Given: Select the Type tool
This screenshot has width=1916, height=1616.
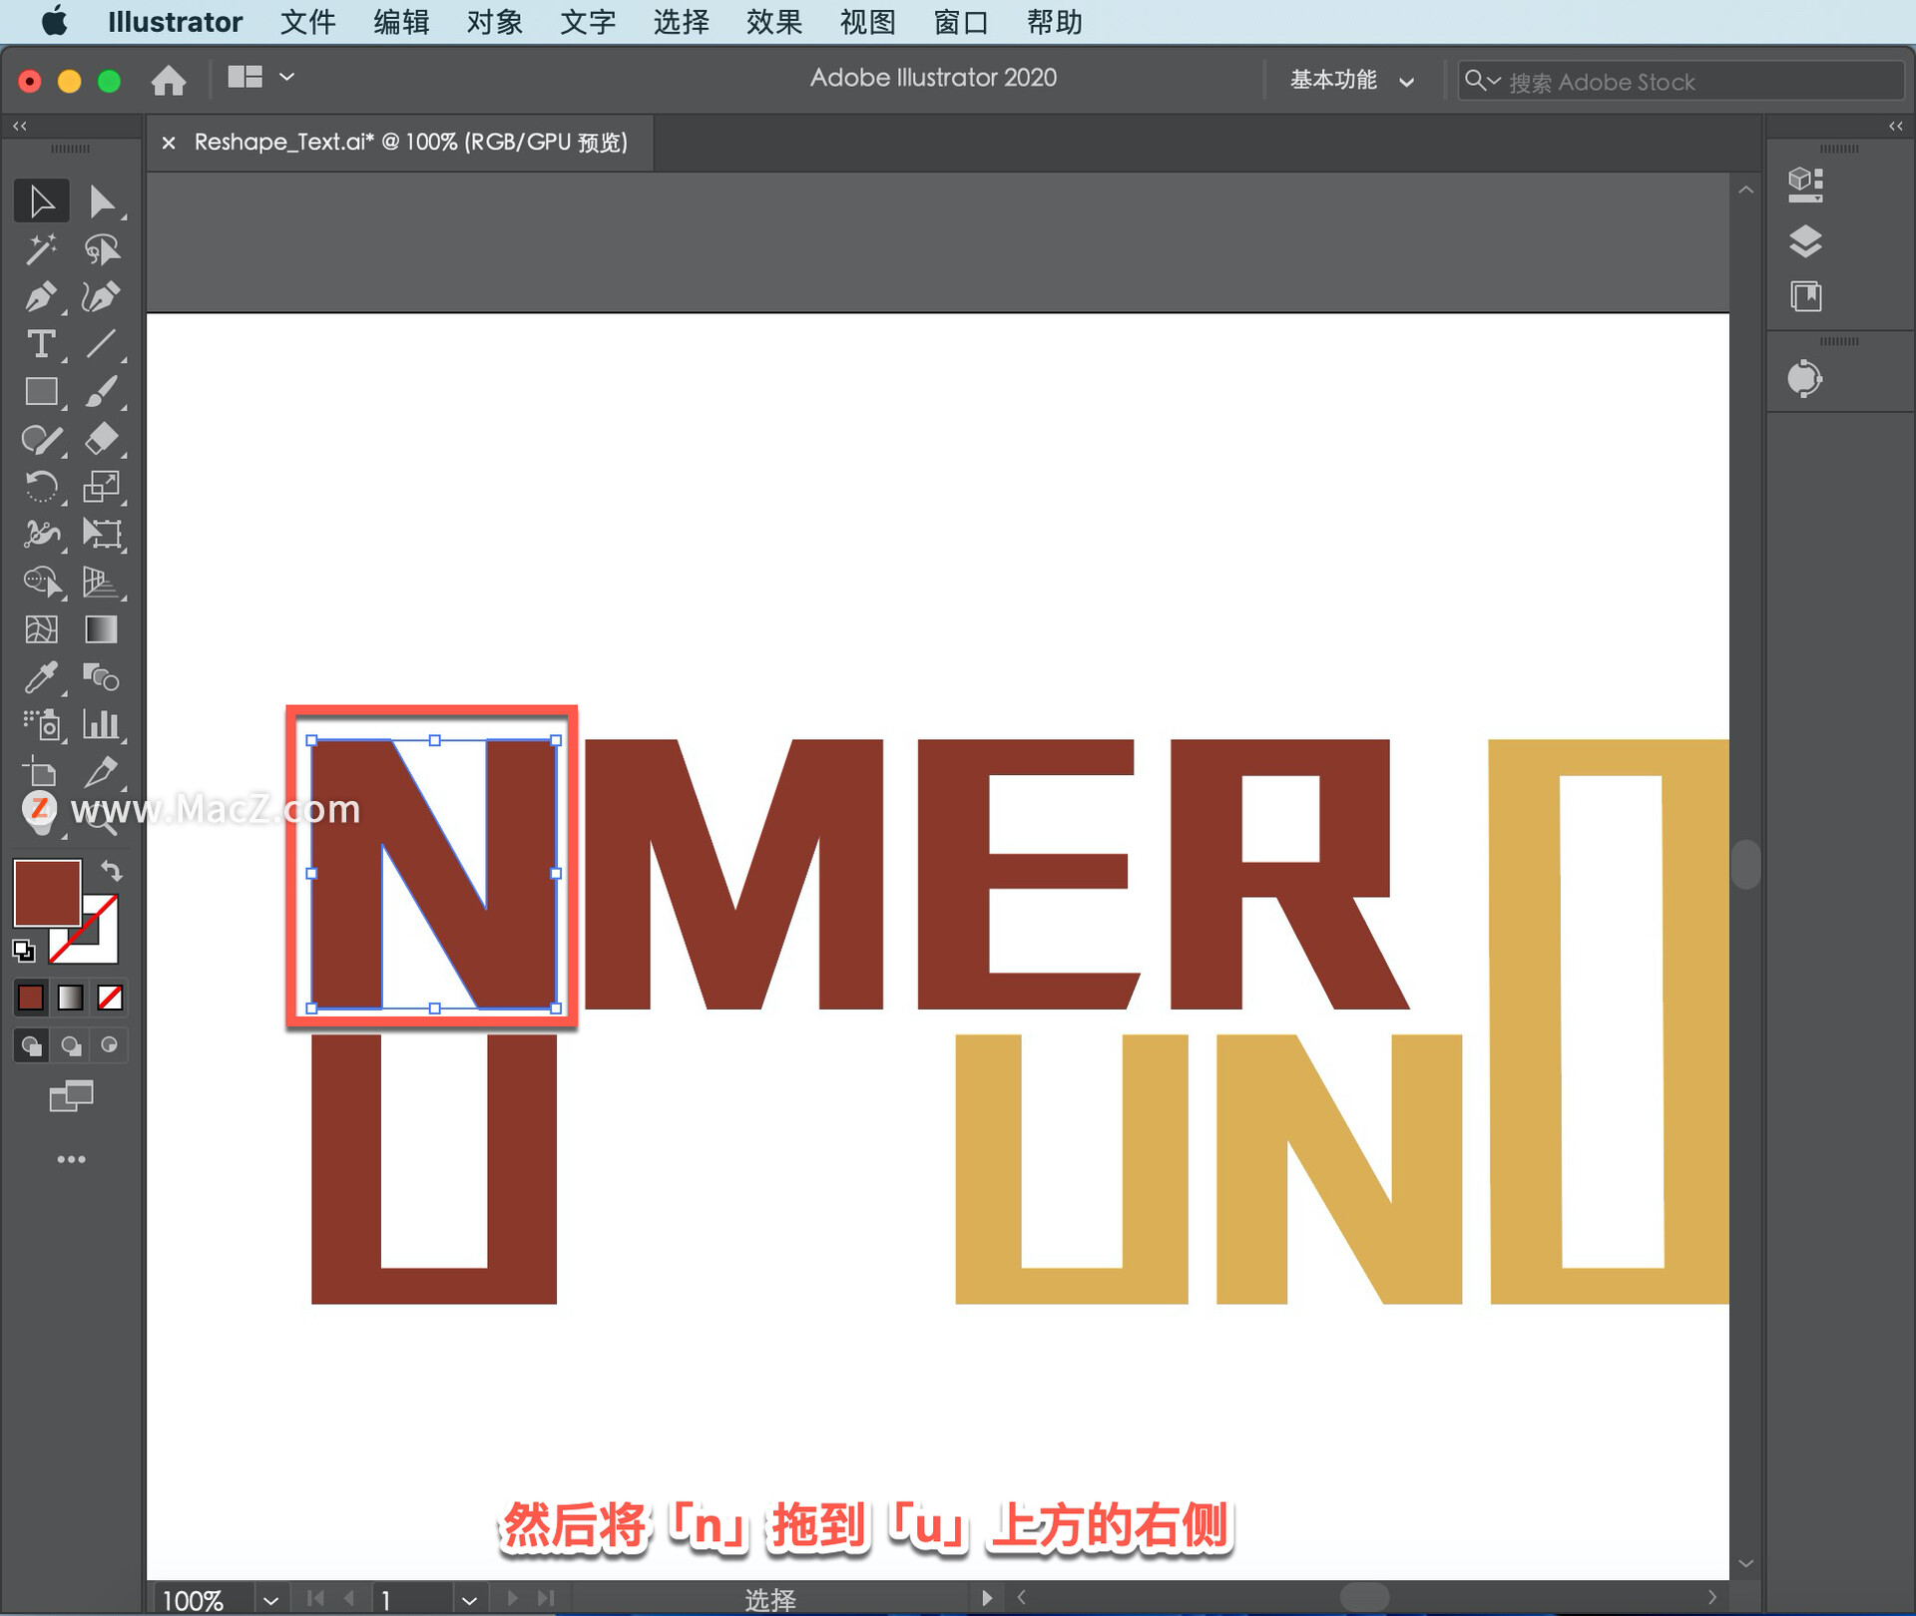Looking at the screenshot, I should coord(40,345).
